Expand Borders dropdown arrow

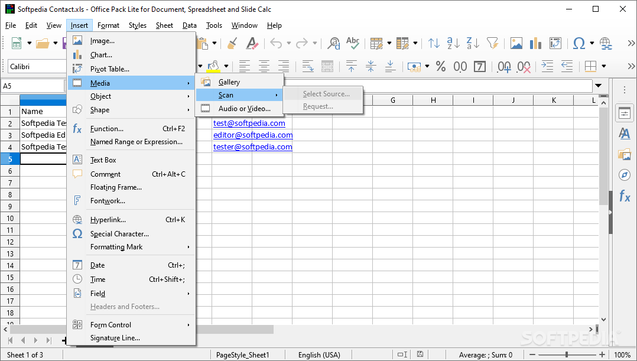point(604,66)
